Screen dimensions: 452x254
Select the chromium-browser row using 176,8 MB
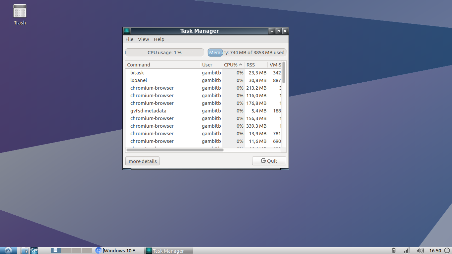point(203,103)
